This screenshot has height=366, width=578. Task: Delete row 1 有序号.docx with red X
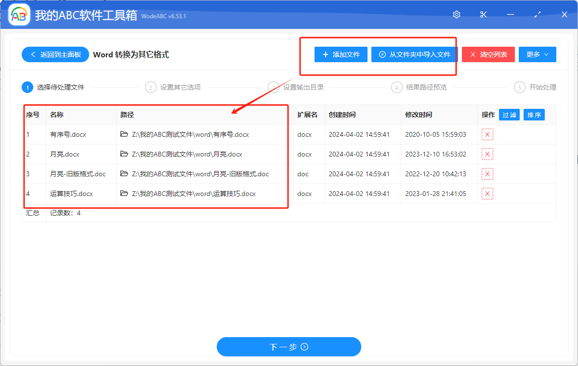point(487,135)
